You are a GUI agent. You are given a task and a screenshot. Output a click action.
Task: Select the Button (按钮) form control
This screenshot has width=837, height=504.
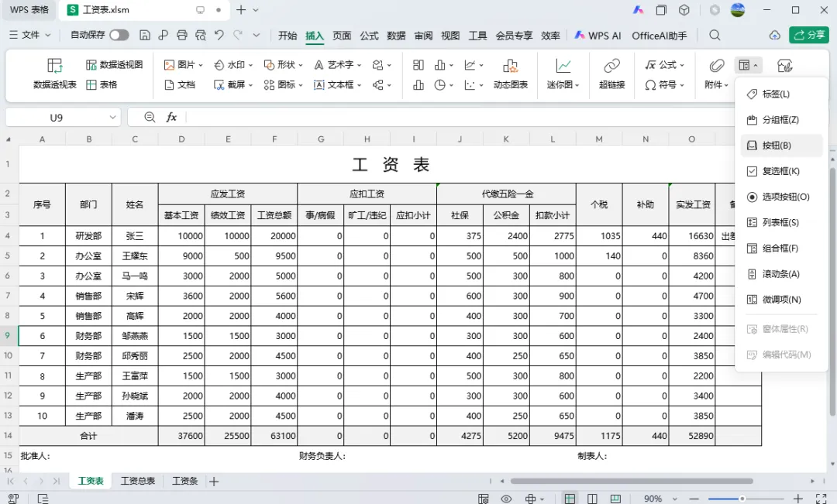[x=781, y=145]
